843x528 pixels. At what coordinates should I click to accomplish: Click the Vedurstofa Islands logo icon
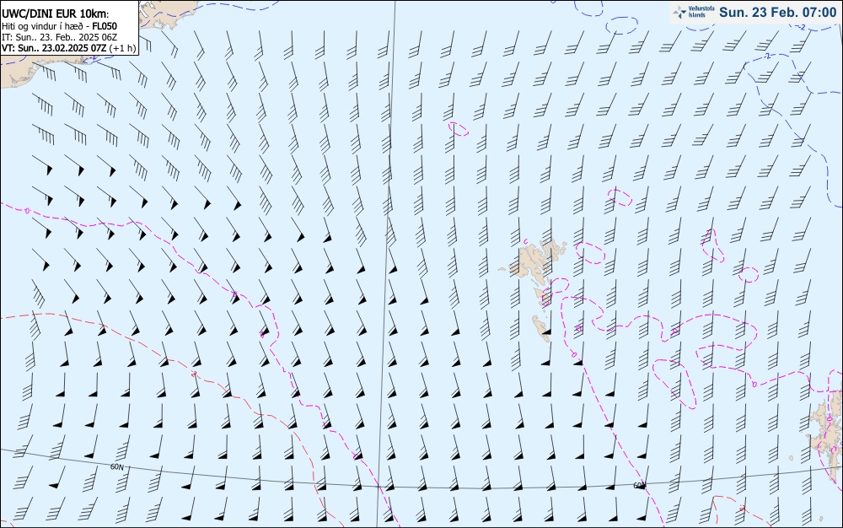[679, 12]
